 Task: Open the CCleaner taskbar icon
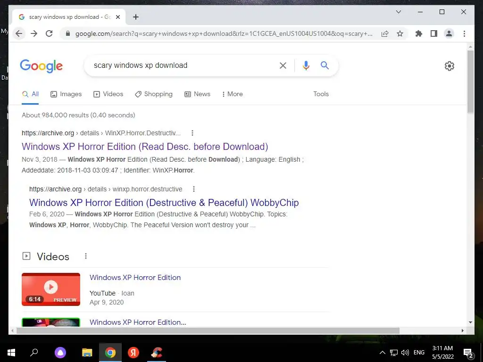point(157,353)
